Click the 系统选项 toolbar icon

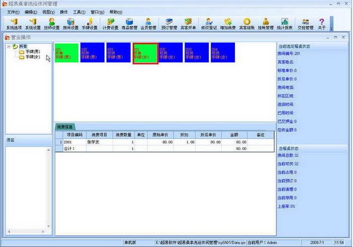[14, 24]
